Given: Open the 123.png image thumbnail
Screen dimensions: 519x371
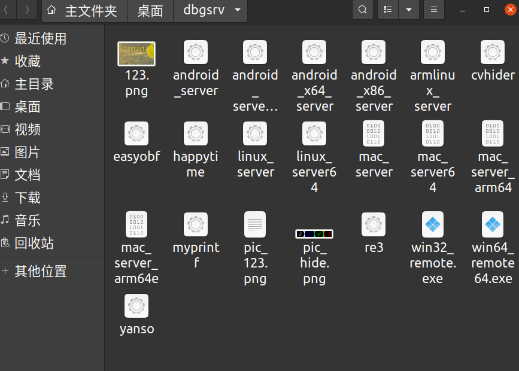Looking at the screenshot, I should point(136,54).
